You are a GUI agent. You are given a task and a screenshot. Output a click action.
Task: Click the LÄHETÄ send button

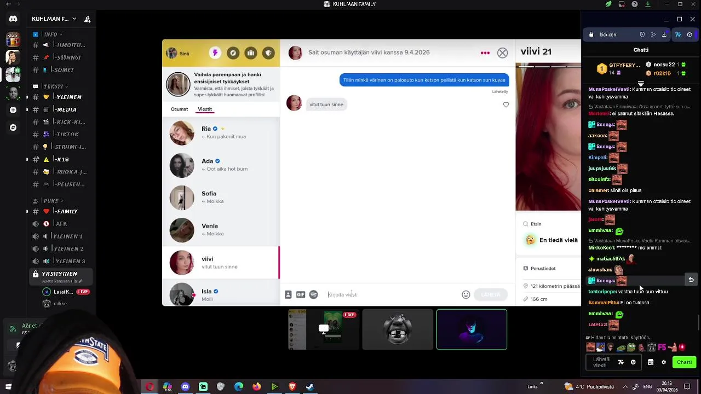point(491,294)
